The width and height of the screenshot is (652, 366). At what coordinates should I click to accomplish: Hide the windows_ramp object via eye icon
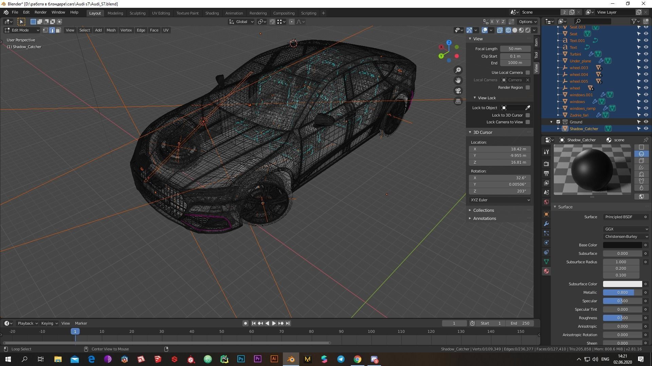646,108
